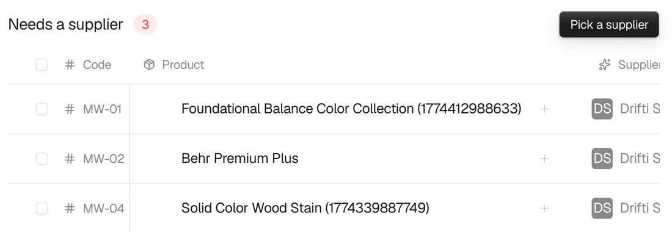The height and width of the screenshot is (244, 672).
Task: Click the hash icon beside Code header
Action: (x=70, y=65)
